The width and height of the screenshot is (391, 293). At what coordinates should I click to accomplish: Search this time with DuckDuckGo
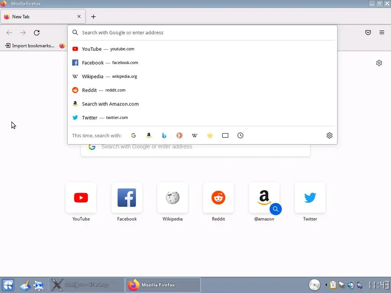pyautogui.click(x=179, y=135)
